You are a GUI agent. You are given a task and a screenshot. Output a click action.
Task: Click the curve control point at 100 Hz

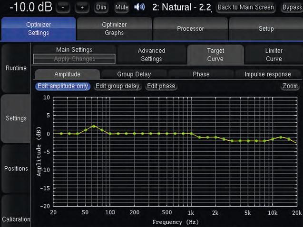110,134
